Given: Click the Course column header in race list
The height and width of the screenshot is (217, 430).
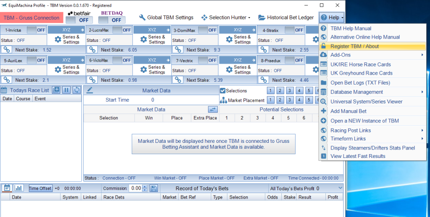Looking at the screenshot, I should point(23,98).
